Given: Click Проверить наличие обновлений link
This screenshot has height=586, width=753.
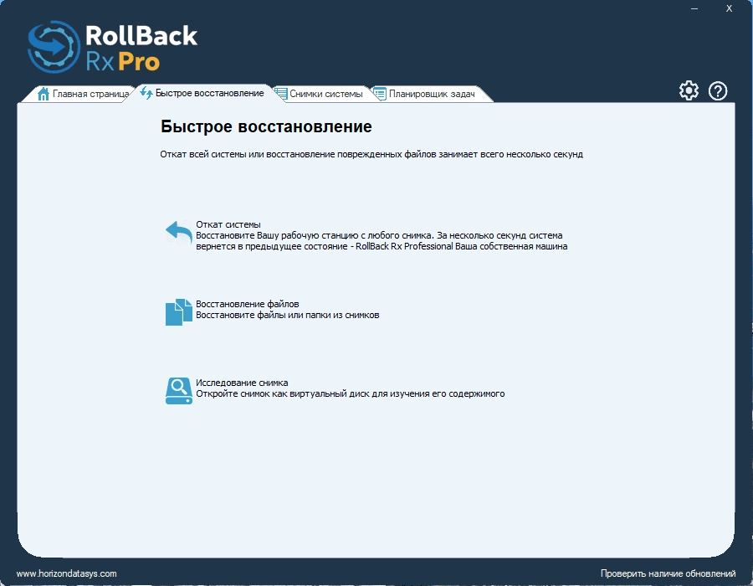Looking at the screenshot, I should (668, 573).
